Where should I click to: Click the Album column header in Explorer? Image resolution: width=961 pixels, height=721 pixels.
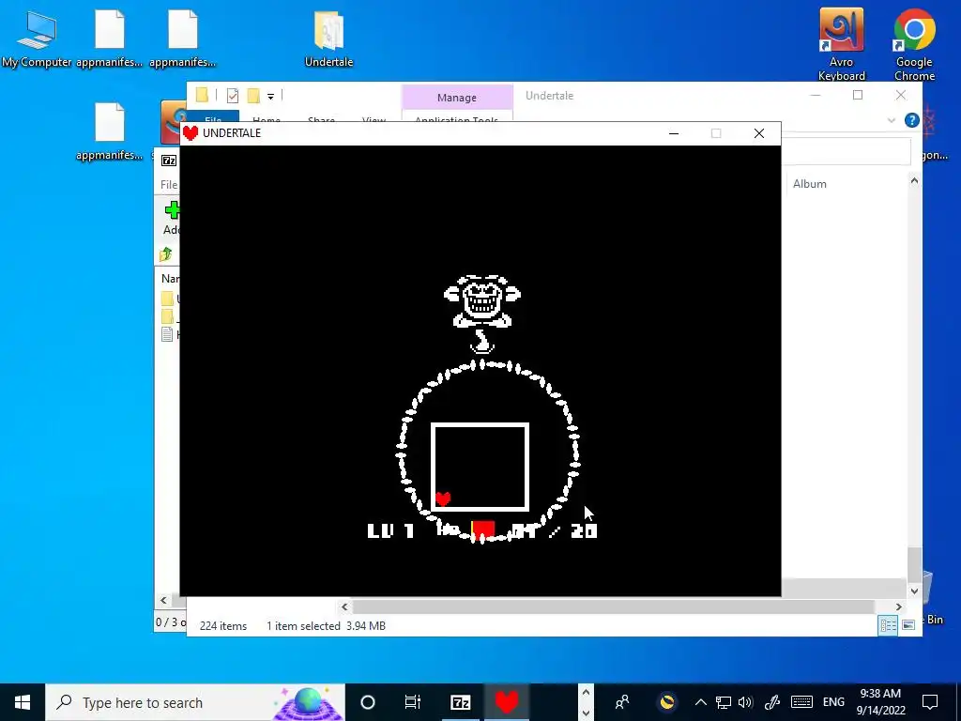pyautogui.click(x=809, y=184)
